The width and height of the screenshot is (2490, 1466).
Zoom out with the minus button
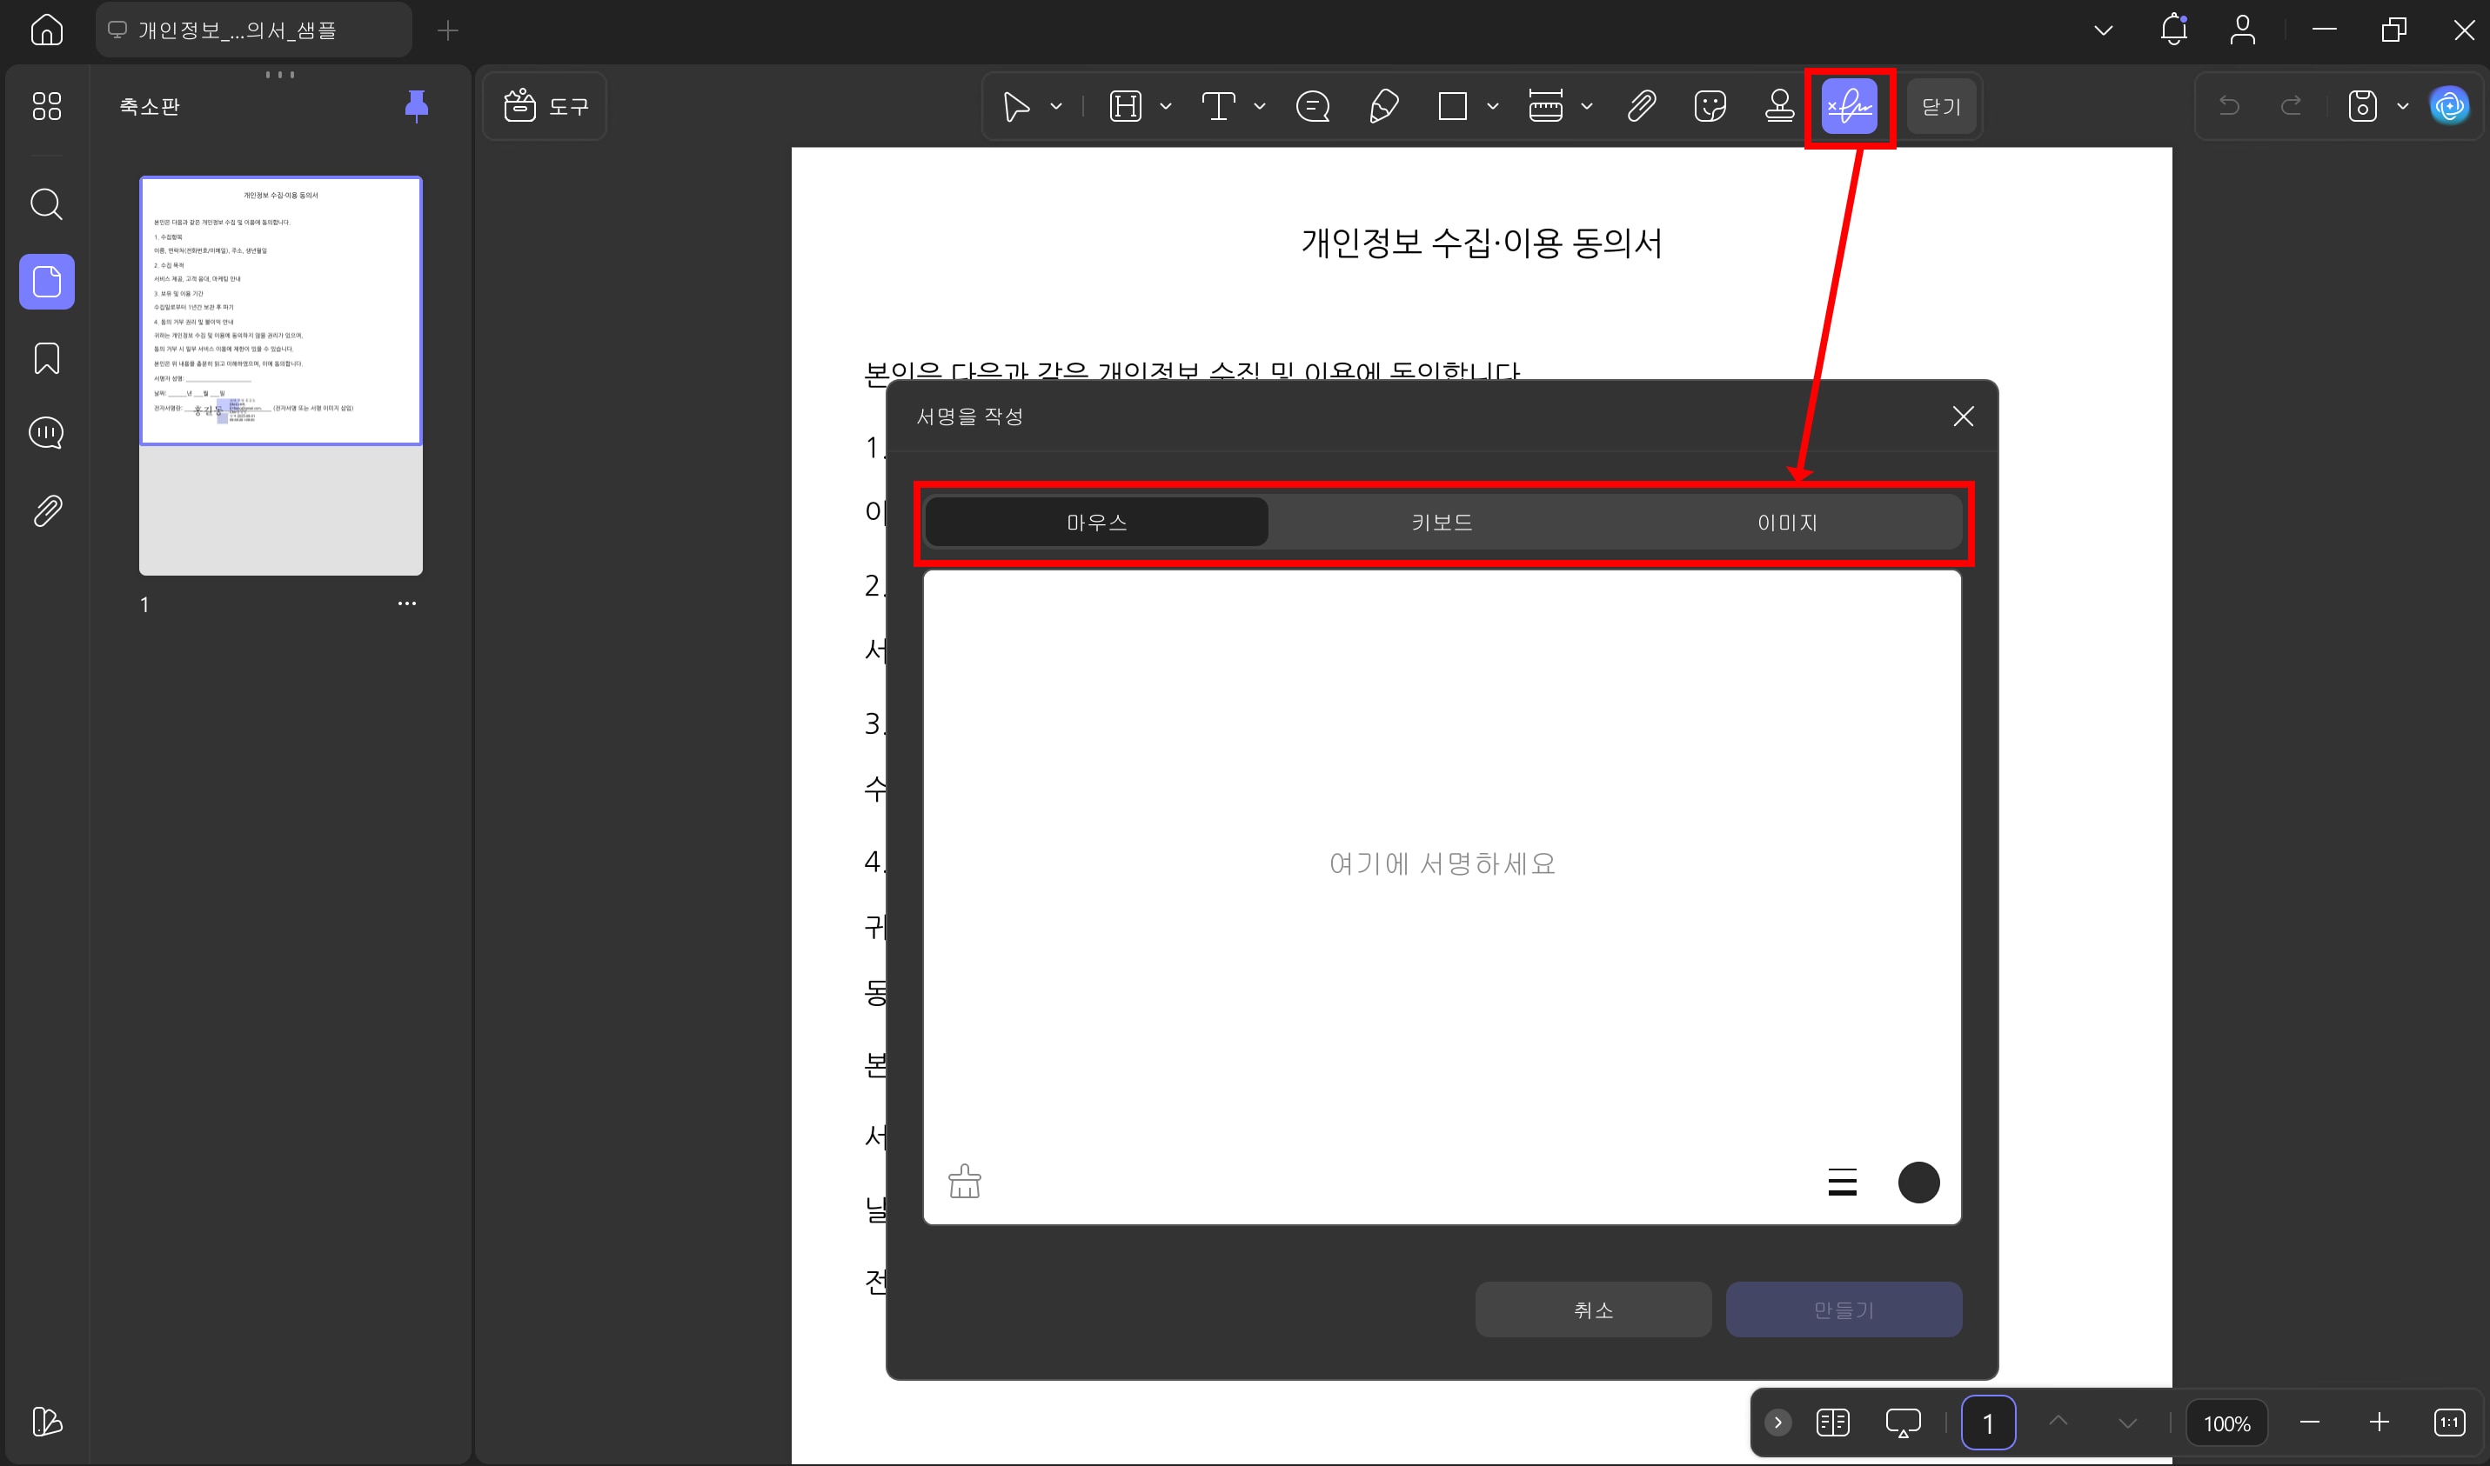click(2309, 1422)
